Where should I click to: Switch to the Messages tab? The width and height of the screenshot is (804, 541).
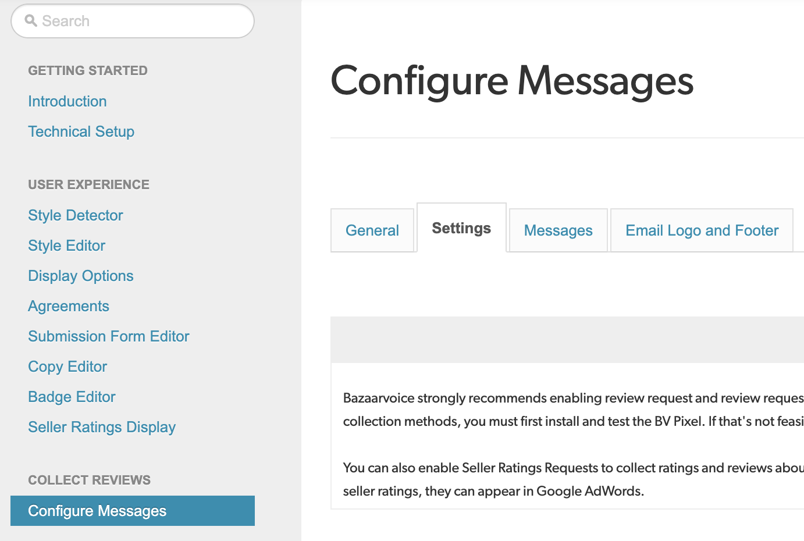(558, 230)
